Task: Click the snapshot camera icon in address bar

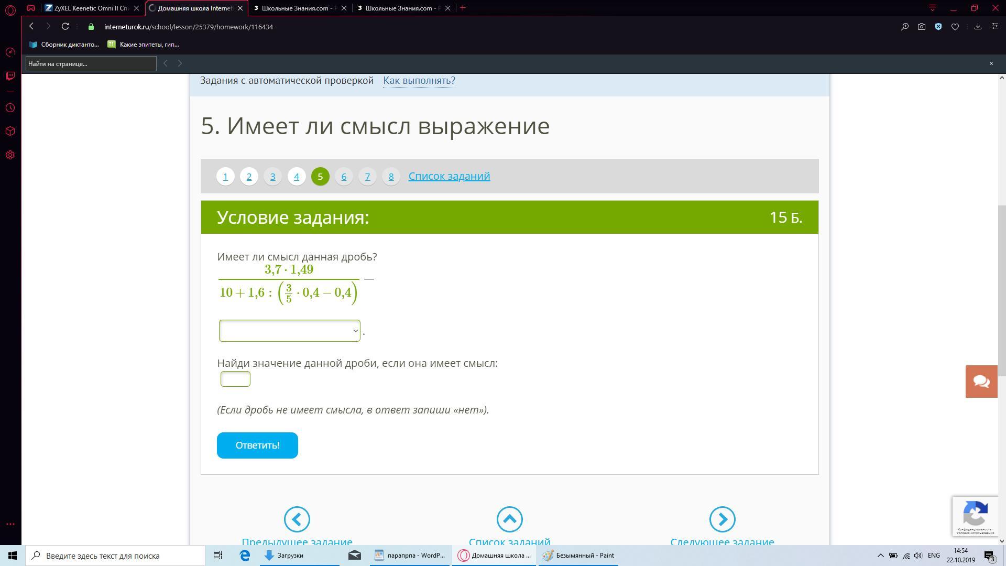Action: point(922,27)
